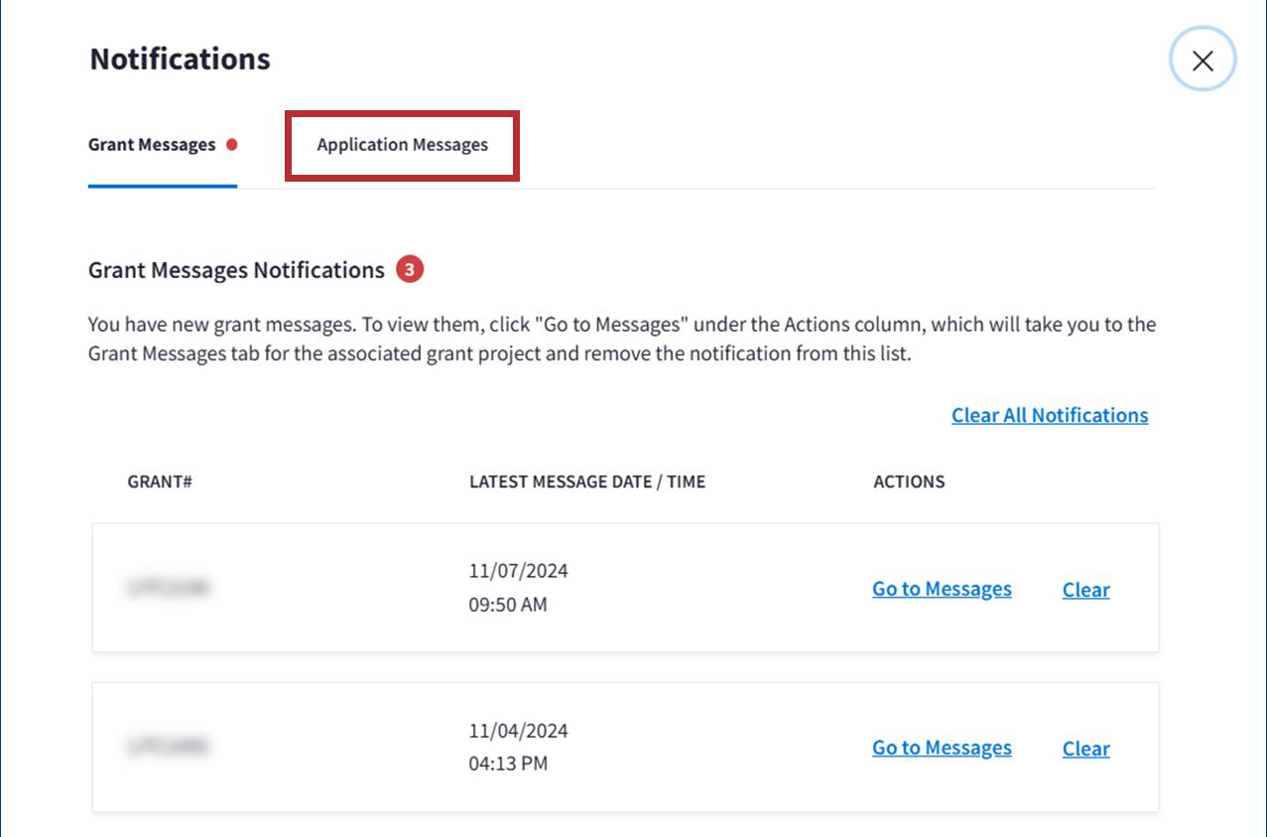The width and height of the screenshot is (1267, 837).
Task: Click the Latest Message Date / Time header
Action: (586, 482)
